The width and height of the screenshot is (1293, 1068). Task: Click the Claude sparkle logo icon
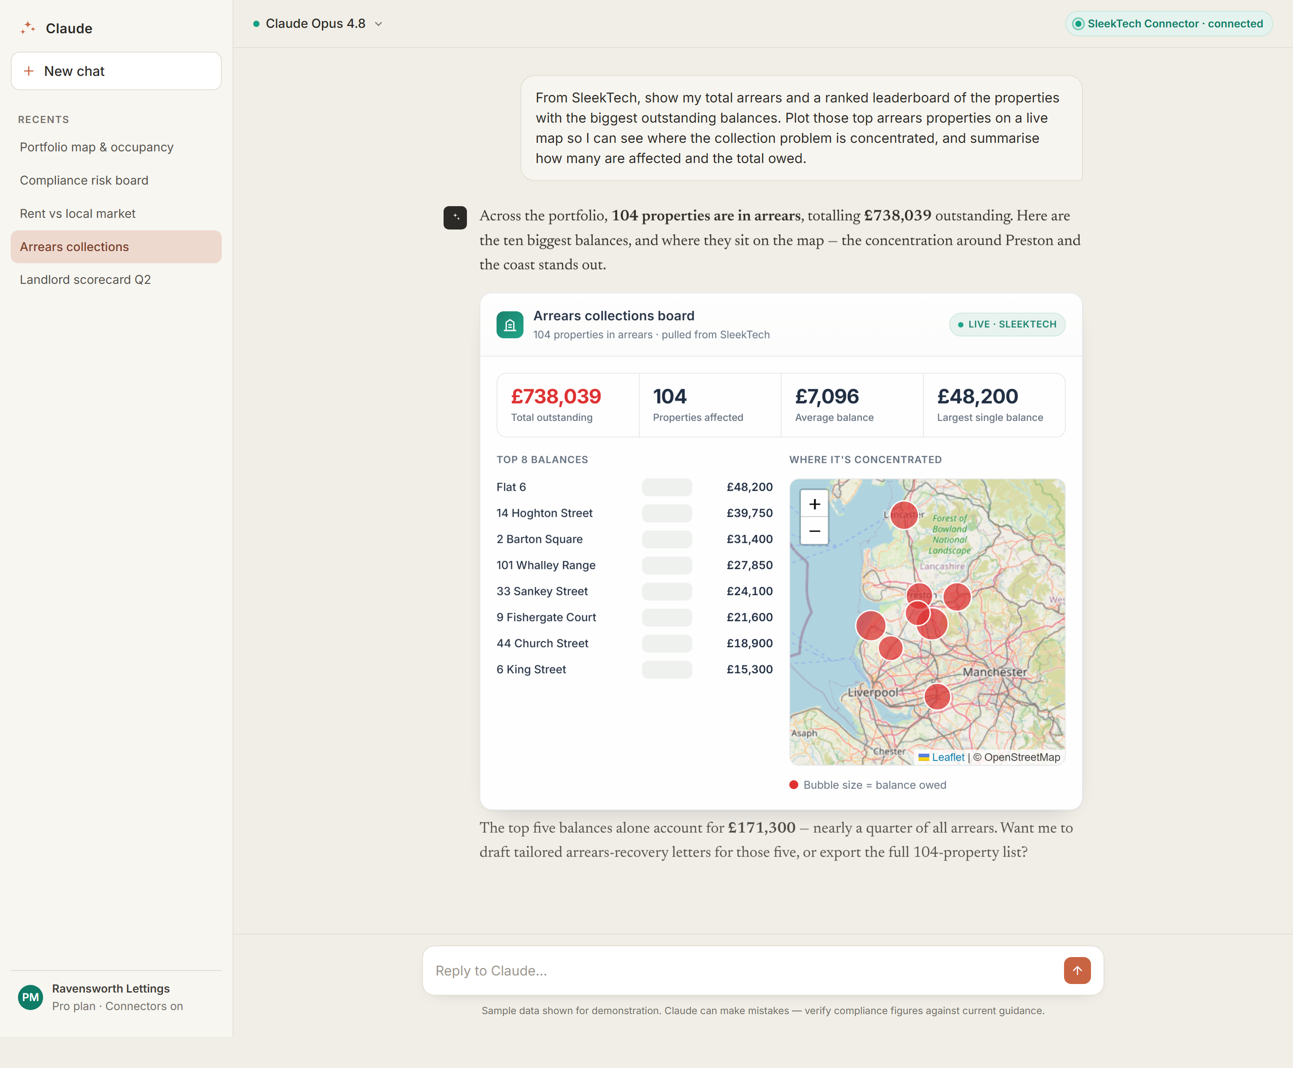tap(28, 28)
